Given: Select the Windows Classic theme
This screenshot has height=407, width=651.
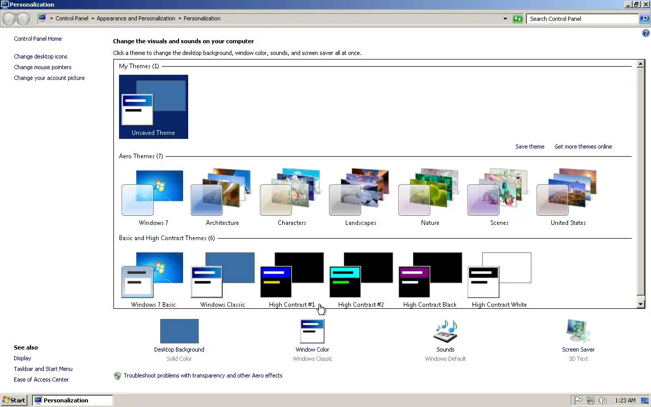Looking at the screenshot, I should click(222, 279).
